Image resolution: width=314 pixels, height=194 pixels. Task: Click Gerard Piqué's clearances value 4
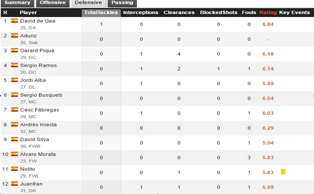pos(179,54)
